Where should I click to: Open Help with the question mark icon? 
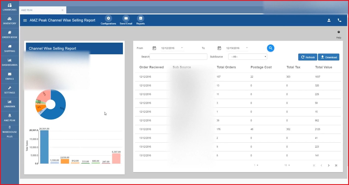(339, 32)
